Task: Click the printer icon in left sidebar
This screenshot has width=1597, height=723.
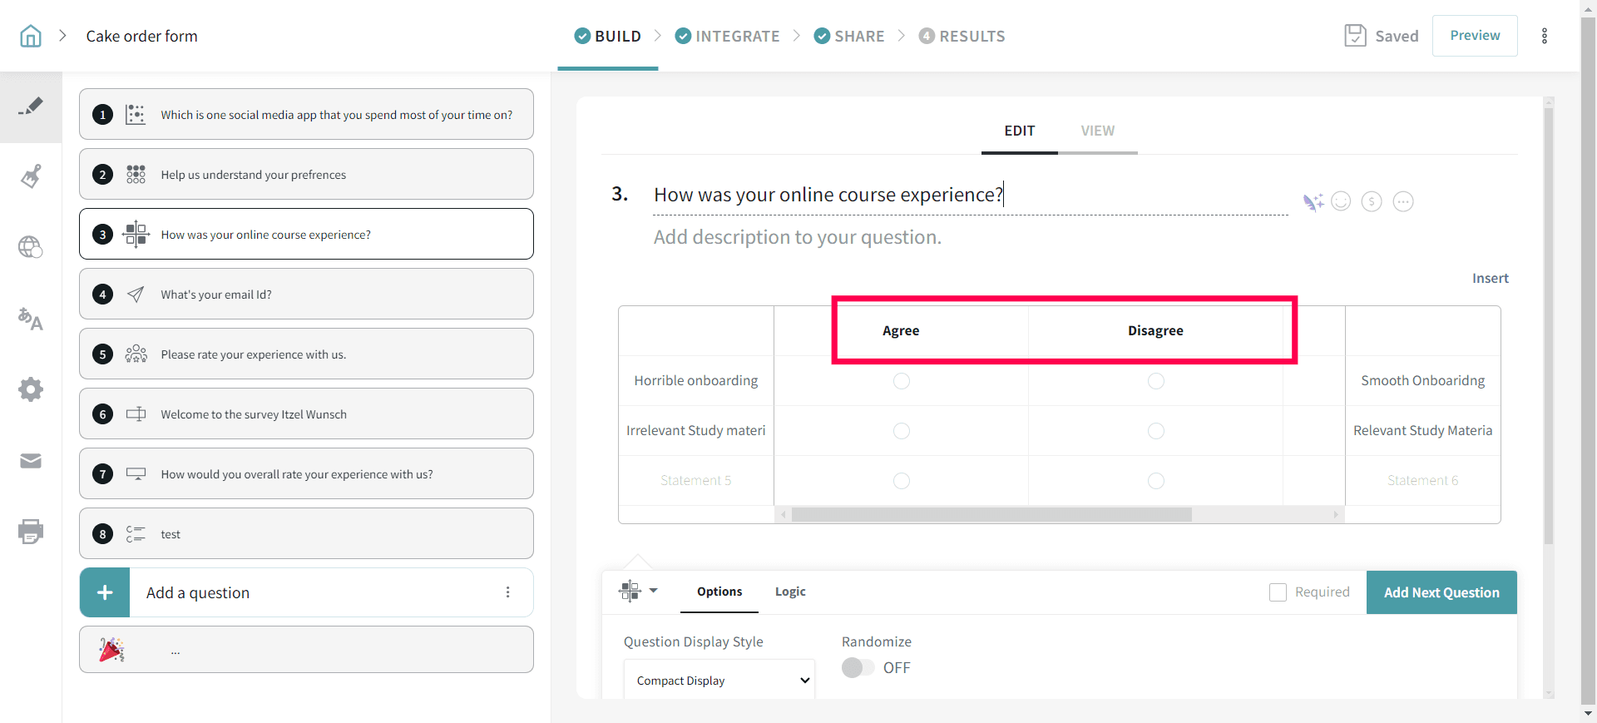Action: coord(31,531)
